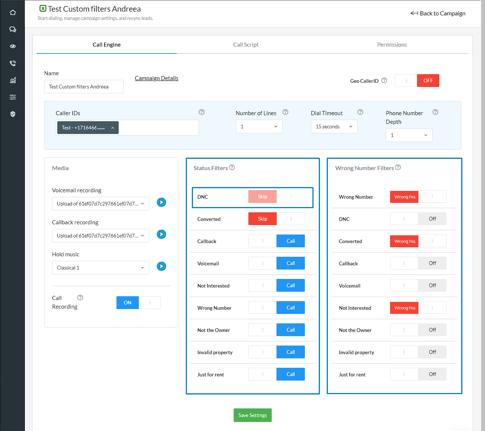Open the chat bubbles sidebar icon
485x431 pixels.
point(13,29)
